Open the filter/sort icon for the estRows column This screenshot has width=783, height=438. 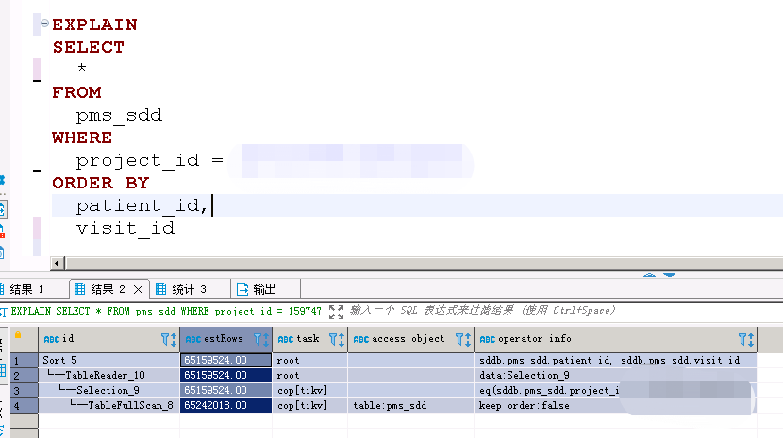tap(261, 340)
